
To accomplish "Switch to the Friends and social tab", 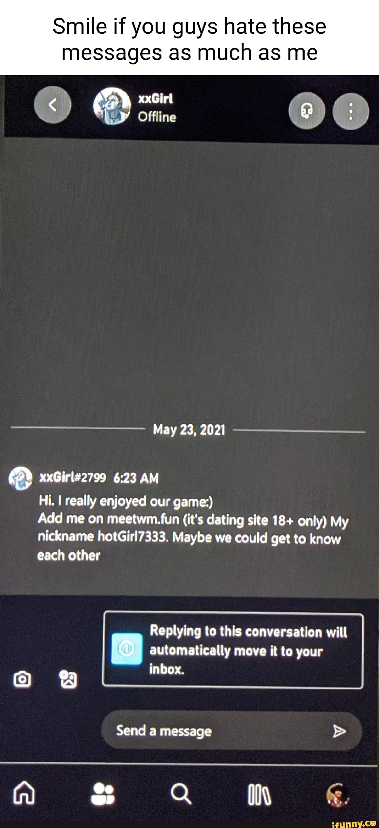I will pos(103,794).
